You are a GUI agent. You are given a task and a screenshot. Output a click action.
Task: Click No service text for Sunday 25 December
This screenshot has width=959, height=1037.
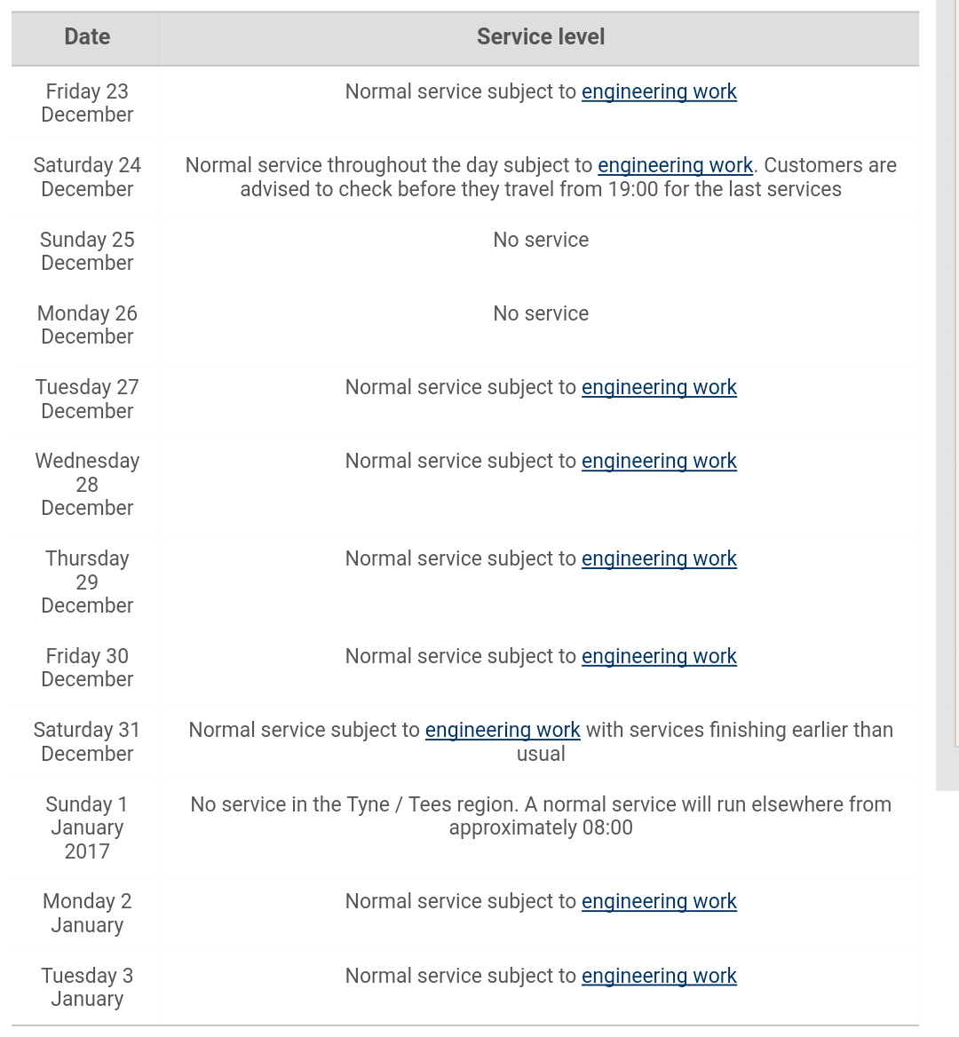pyautogui.click(x=541, y=240)
